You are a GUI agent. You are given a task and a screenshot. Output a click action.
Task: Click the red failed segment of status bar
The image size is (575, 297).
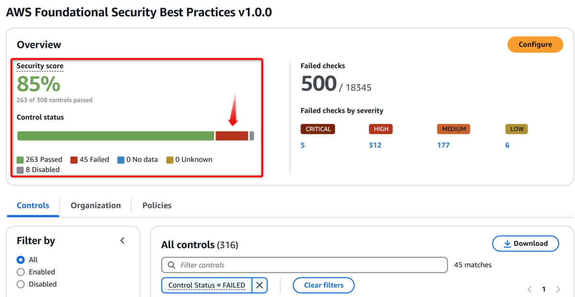(x=232, y=136)
